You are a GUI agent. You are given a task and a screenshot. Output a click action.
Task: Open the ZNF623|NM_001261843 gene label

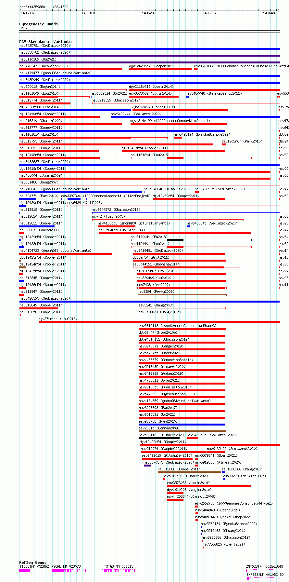pyautogui.click(x=265, y=566)
